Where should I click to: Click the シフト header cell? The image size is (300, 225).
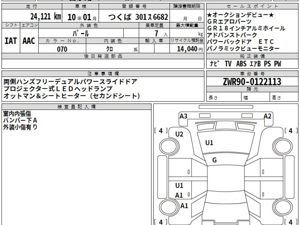click(11, 25)
